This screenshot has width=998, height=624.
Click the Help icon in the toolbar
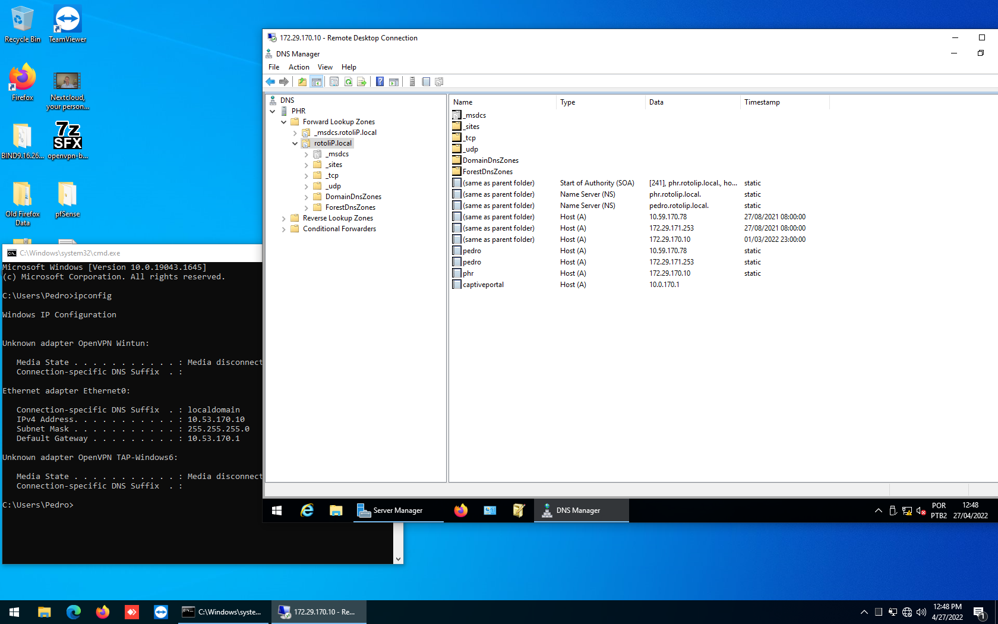coord(380,81)
